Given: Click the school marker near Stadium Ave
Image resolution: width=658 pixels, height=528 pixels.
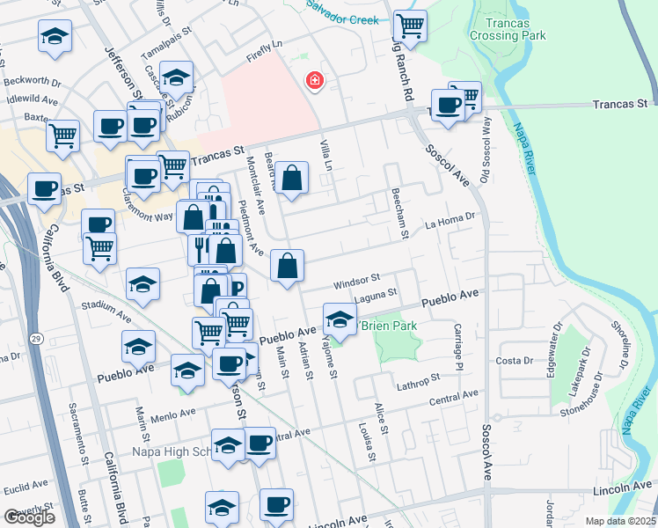Looking at the screenshot, I should pos(142,284).
